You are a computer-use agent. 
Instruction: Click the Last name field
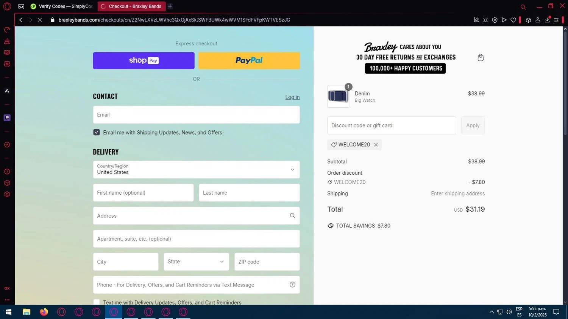[x=249, y=193]
